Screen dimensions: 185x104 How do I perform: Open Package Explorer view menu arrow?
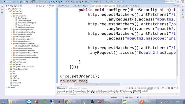pyautogui.click(x=47, y=6)
